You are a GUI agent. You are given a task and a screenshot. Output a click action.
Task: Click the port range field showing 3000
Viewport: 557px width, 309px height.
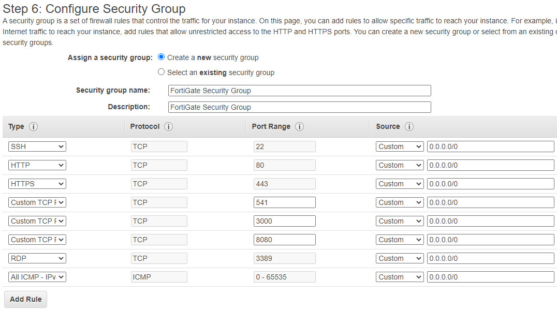tap(285, 222)
